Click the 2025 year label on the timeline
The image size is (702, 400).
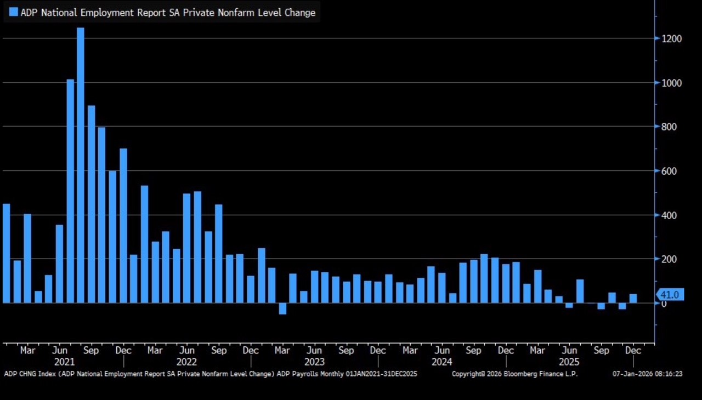click(569, 362)
